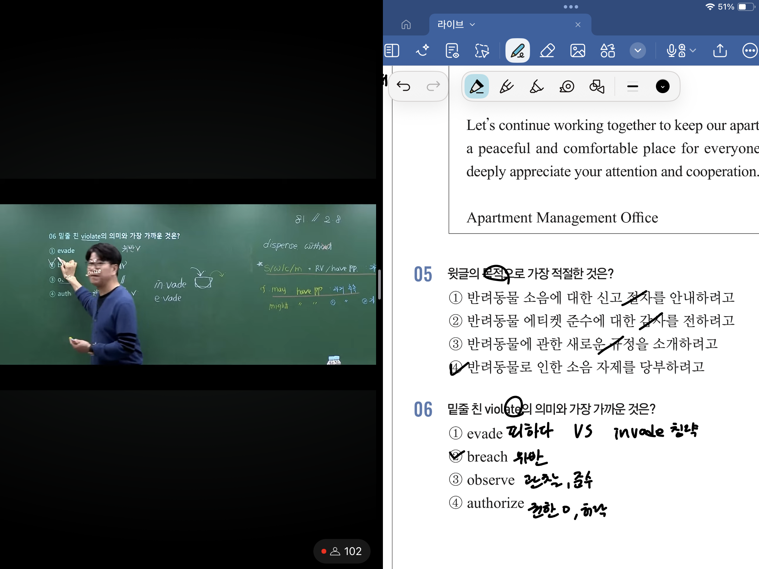Open the three-dot more options button
The image size is (759, 569).
point(749,51)
